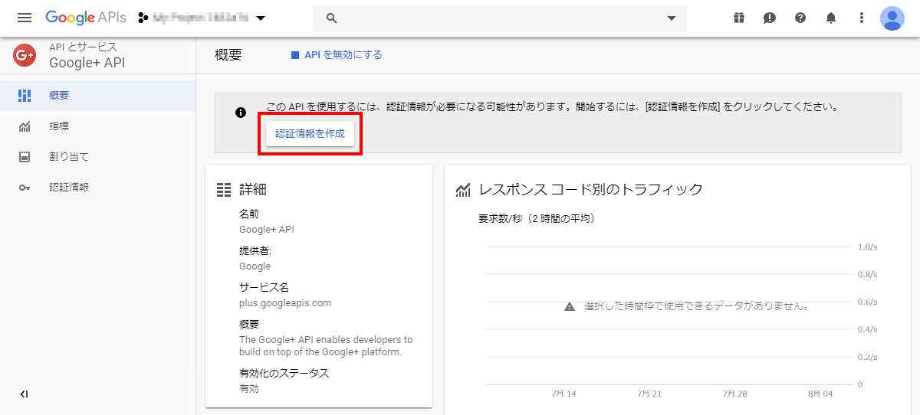The height and width of the screenshot is (415, 920).
Task: Click the 7月 14 axis label
Action: (x=563, y=394)
